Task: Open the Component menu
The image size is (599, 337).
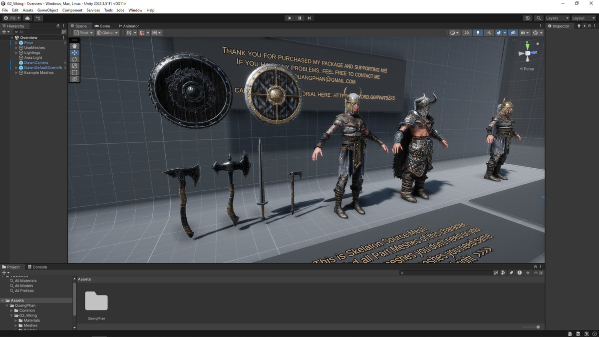Action: coord(72,10)
